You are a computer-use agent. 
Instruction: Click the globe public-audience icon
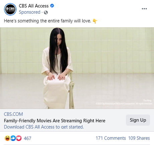pyautogui.click(x=46, y=12)
